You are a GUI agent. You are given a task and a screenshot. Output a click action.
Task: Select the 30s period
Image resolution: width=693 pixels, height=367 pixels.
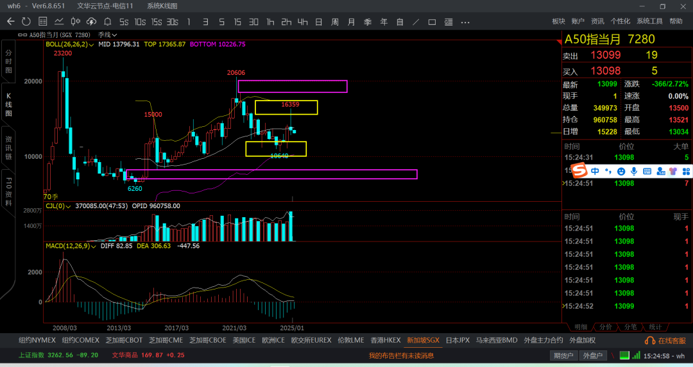[173, 22]
